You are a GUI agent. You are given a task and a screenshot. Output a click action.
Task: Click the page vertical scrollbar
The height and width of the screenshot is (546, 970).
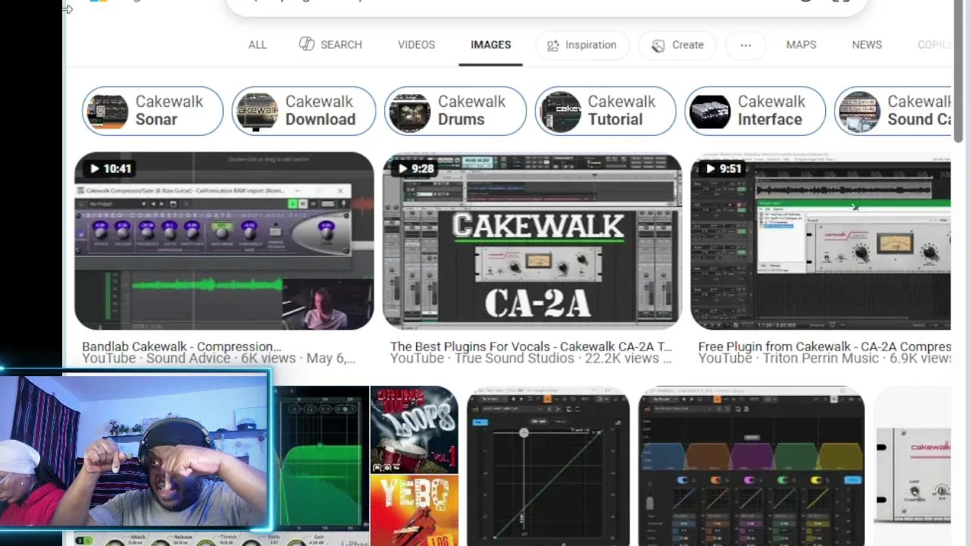click(960, 72)
